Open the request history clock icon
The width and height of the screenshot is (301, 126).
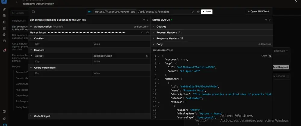[x=198, y=12]
